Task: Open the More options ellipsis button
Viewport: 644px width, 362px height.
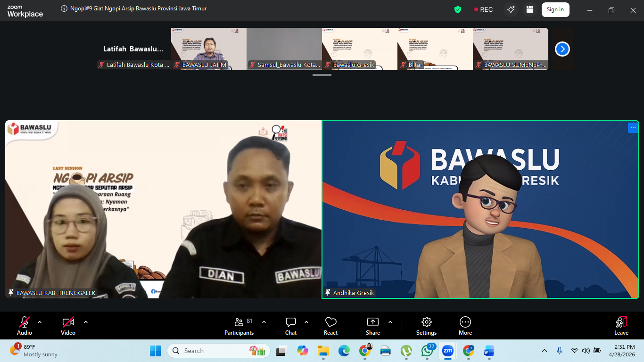Action: [x=465, y=326]
